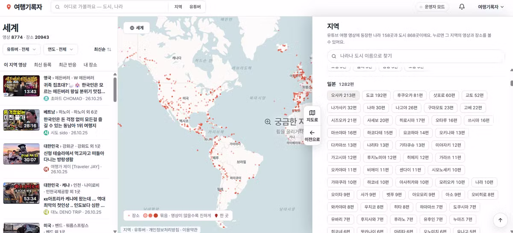The image size is (513, 233).
Task: Click the globe 세계 map button
Action: click(x=137, y=28)
